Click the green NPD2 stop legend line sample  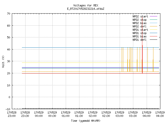[x=154, y=20]
